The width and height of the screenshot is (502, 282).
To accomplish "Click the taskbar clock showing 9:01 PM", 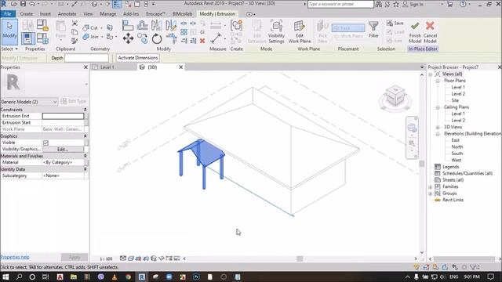I will (471, 277).
